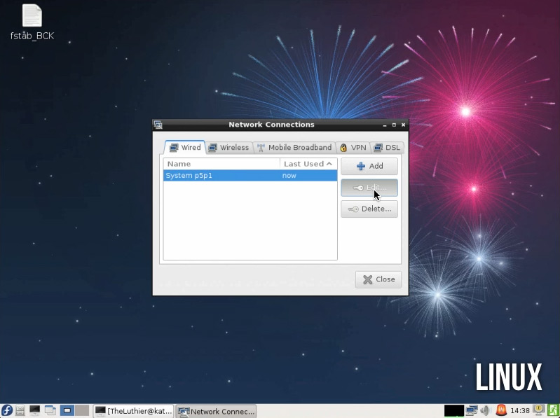Select the System p5p1 connection
Screen dimensions: 560x418
pyautogui.click(x=250, y=176)
